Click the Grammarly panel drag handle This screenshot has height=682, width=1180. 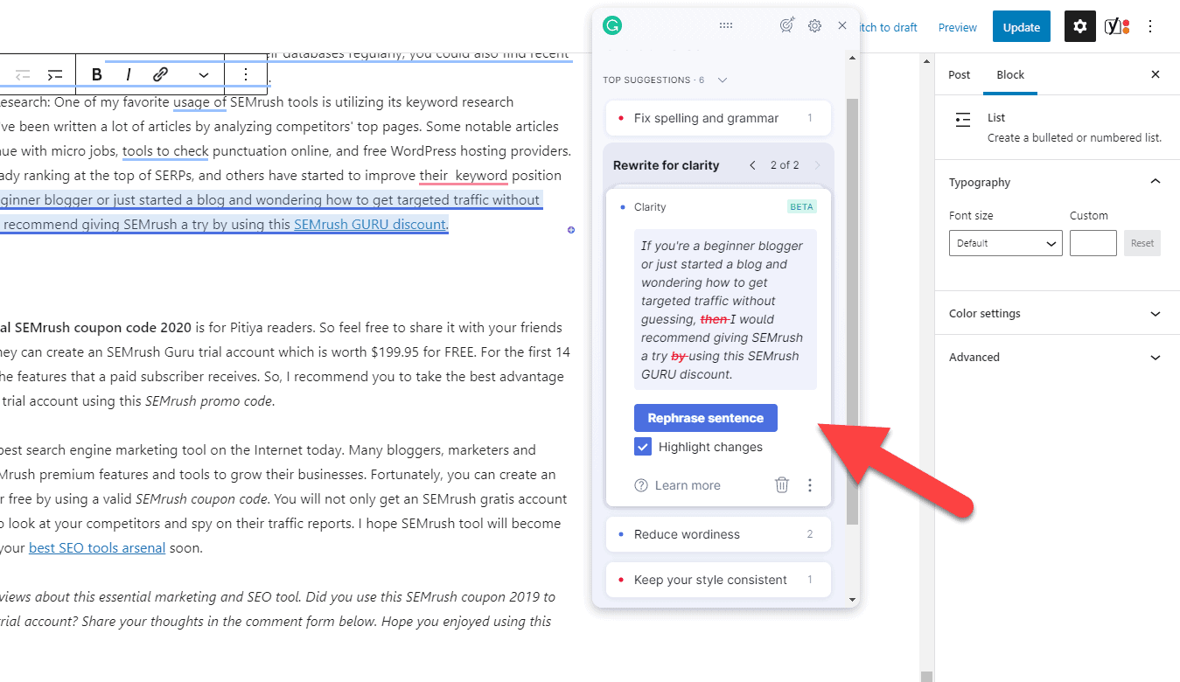(x=726, y=26)
